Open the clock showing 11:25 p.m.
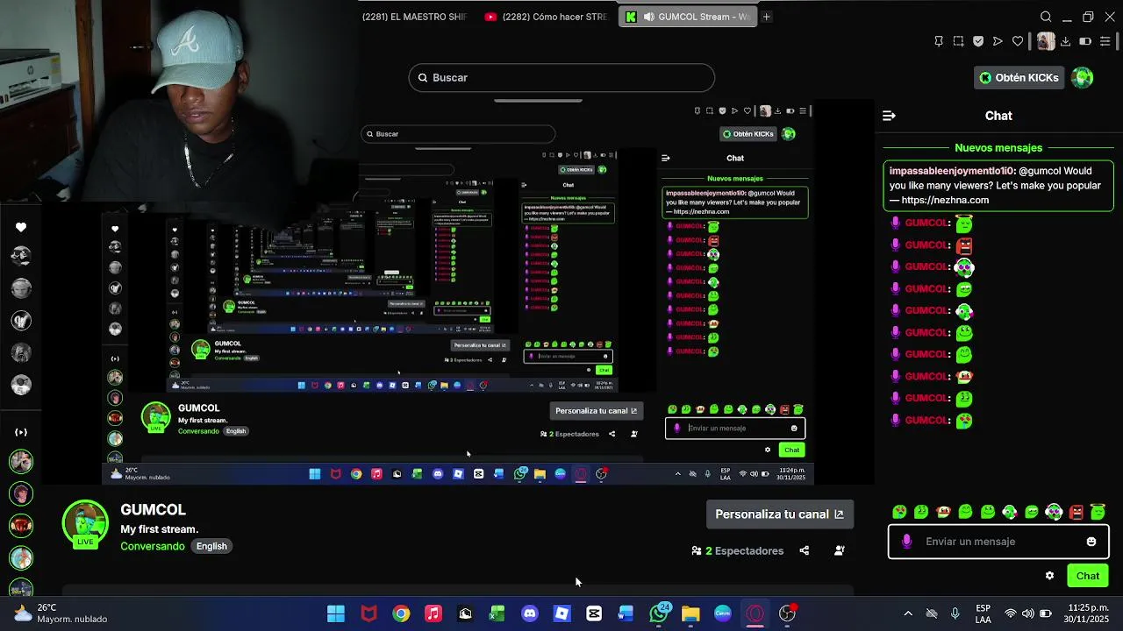Image resolution: width=1123 pixels, height=631 pixels. coord(1086,613)
